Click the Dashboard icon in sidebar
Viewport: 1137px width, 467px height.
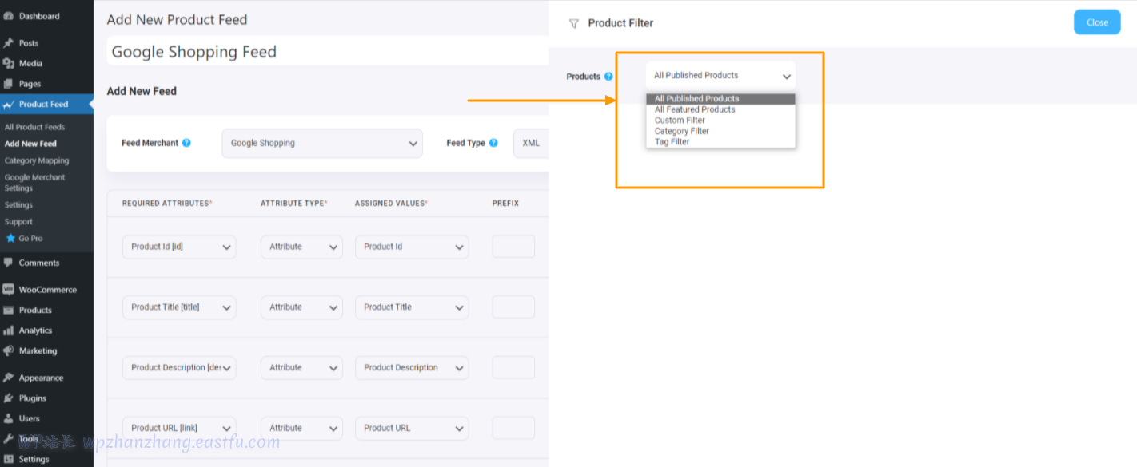coord(9,16)
